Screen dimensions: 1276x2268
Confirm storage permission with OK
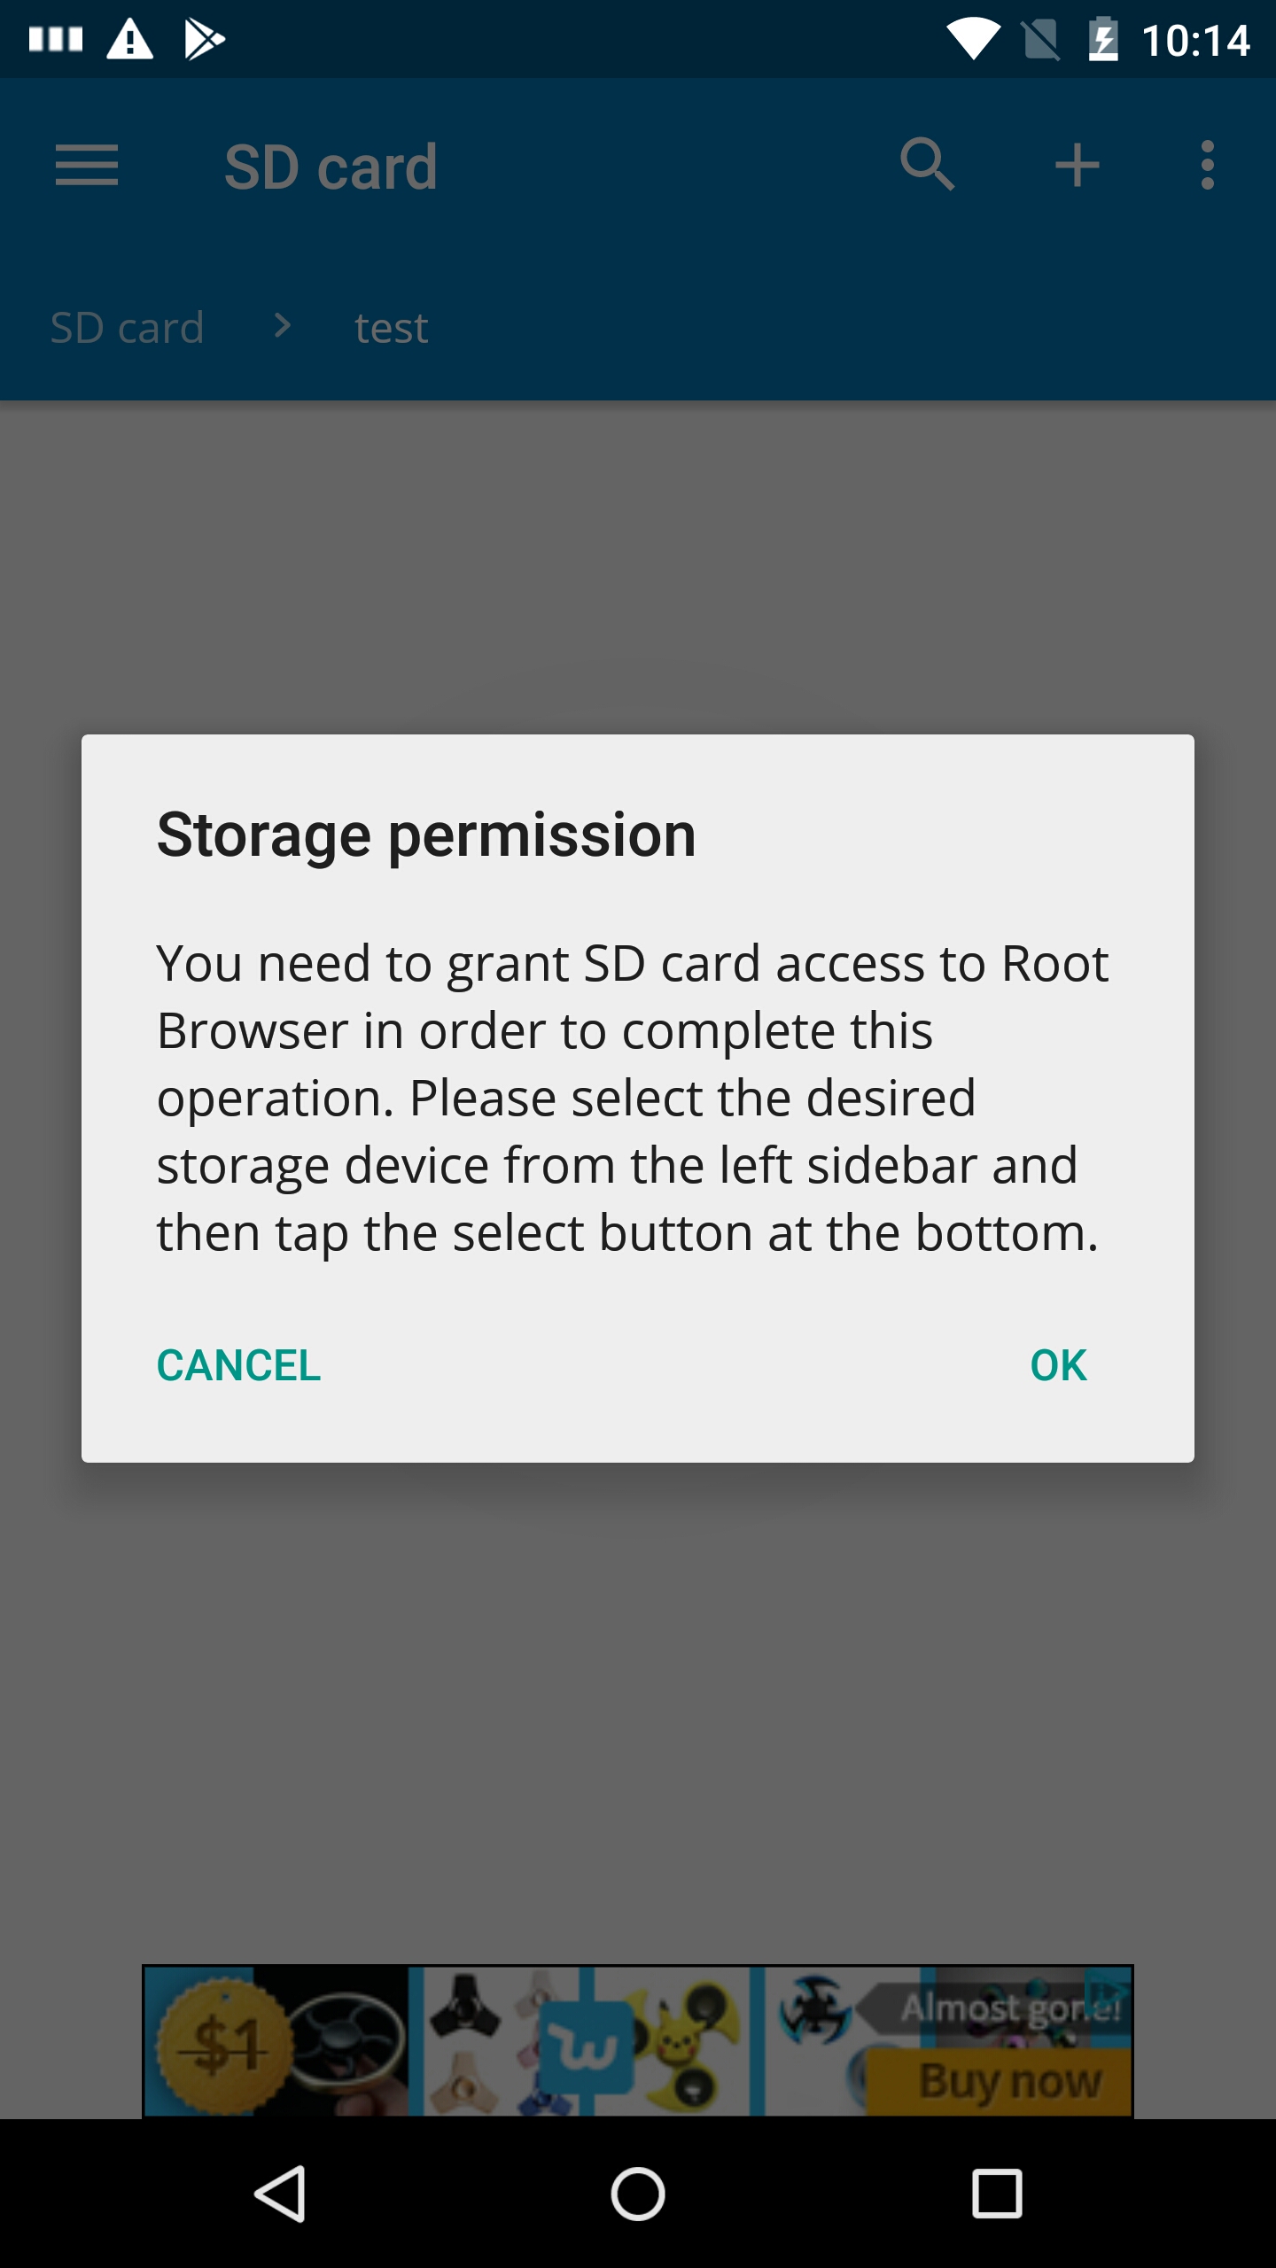tap(1058, 1365)
